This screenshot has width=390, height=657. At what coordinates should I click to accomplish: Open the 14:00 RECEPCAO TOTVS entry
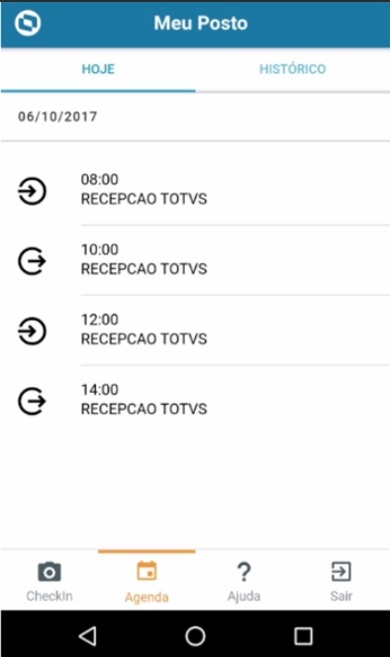click(x=195, y=400)
